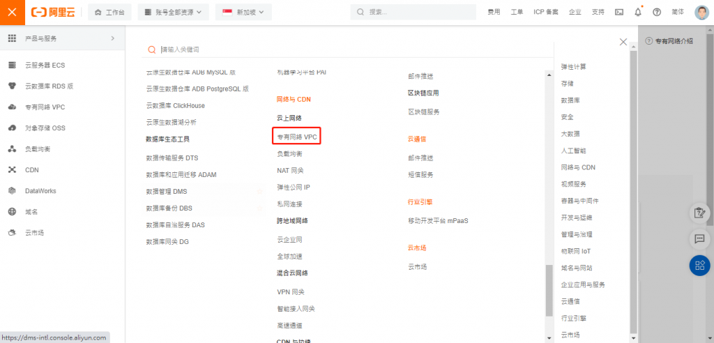
Task: Click the orange search icon in panel
Action: point(151,49)
